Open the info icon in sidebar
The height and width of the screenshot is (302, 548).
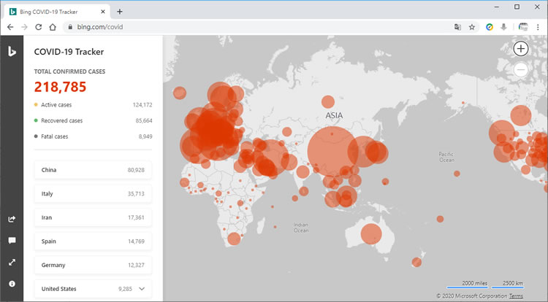pyautogui.click(x=12, y=283)
